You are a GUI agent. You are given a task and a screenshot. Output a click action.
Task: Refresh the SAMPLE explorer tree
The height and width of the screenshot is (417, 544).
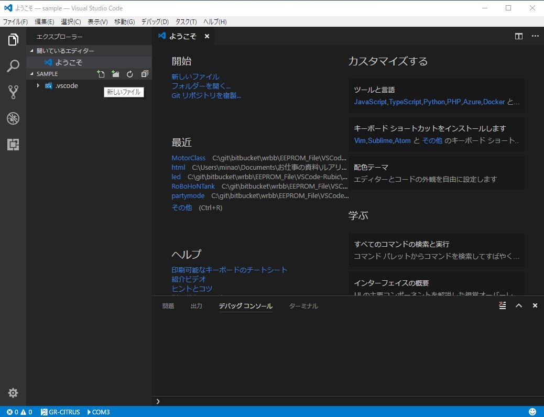pyautogui.click(x=130, y=74)
